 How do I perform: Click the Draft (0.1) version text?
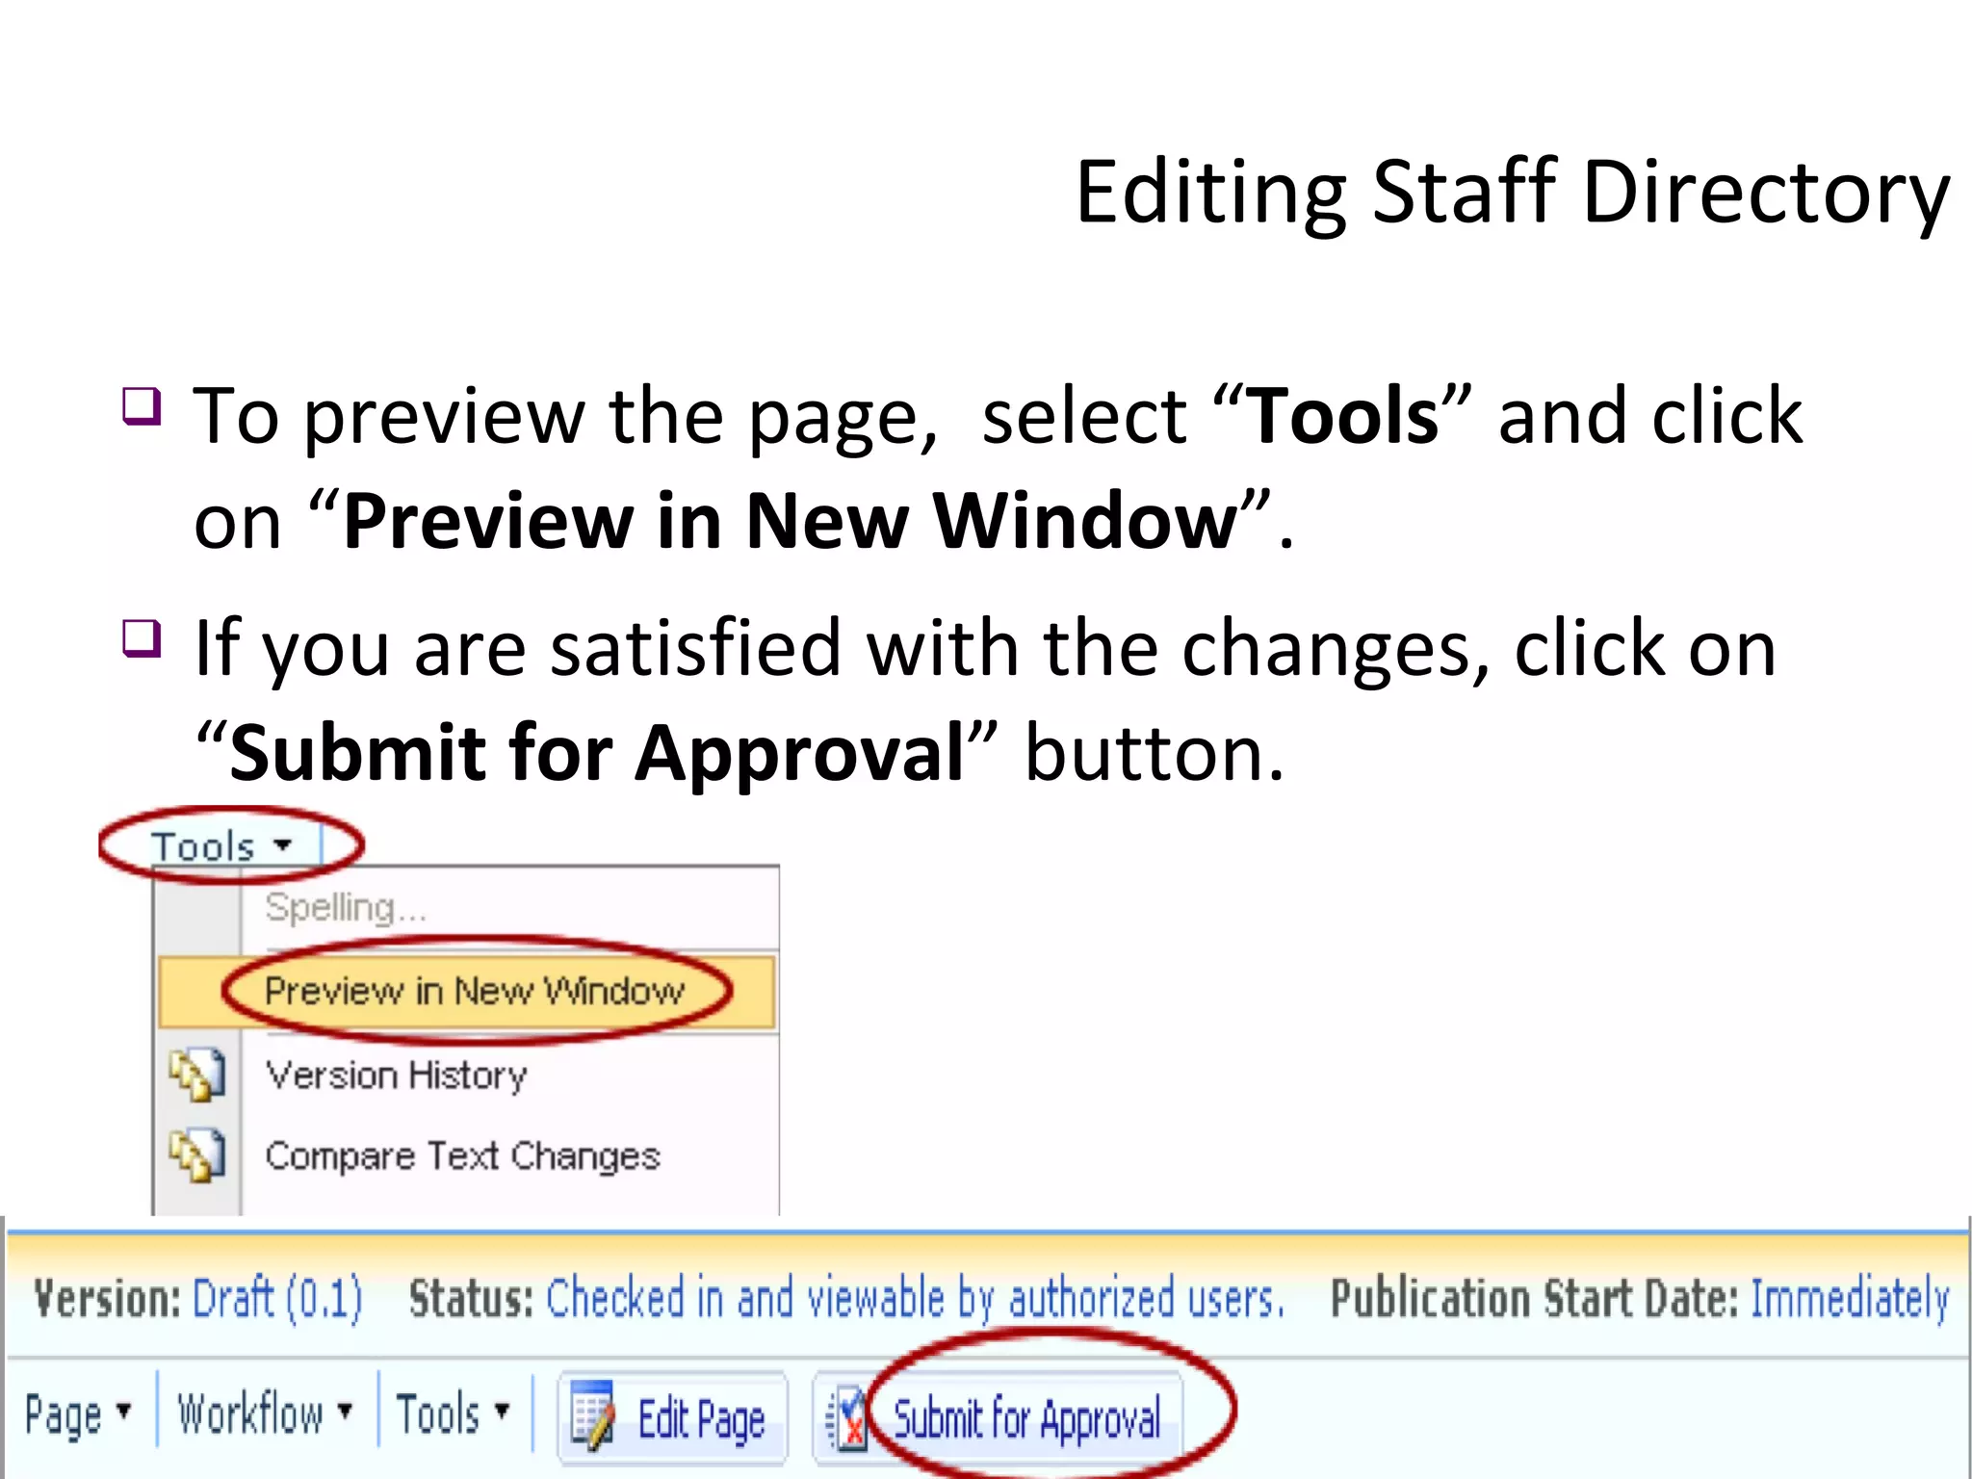click(277, 1298)
